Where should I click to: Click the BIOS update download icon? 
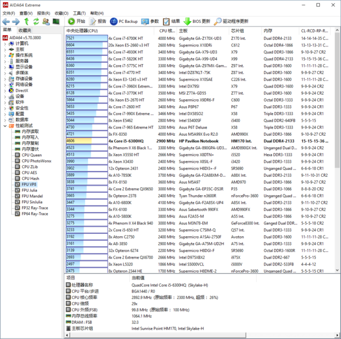coord(187,21)
